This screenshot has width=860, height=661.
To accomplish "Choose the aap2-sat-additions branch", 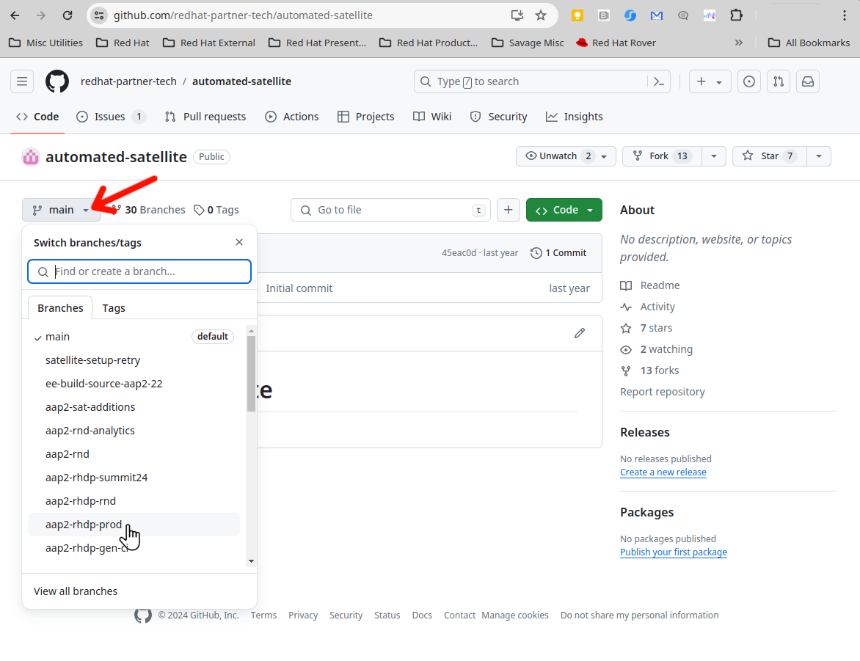I will (134, 408).
